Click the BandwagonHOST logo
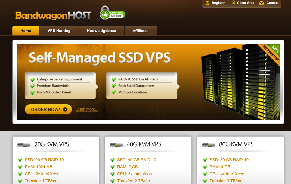The width and height of the screenshot is (291, 184). (x=53, y=15)
